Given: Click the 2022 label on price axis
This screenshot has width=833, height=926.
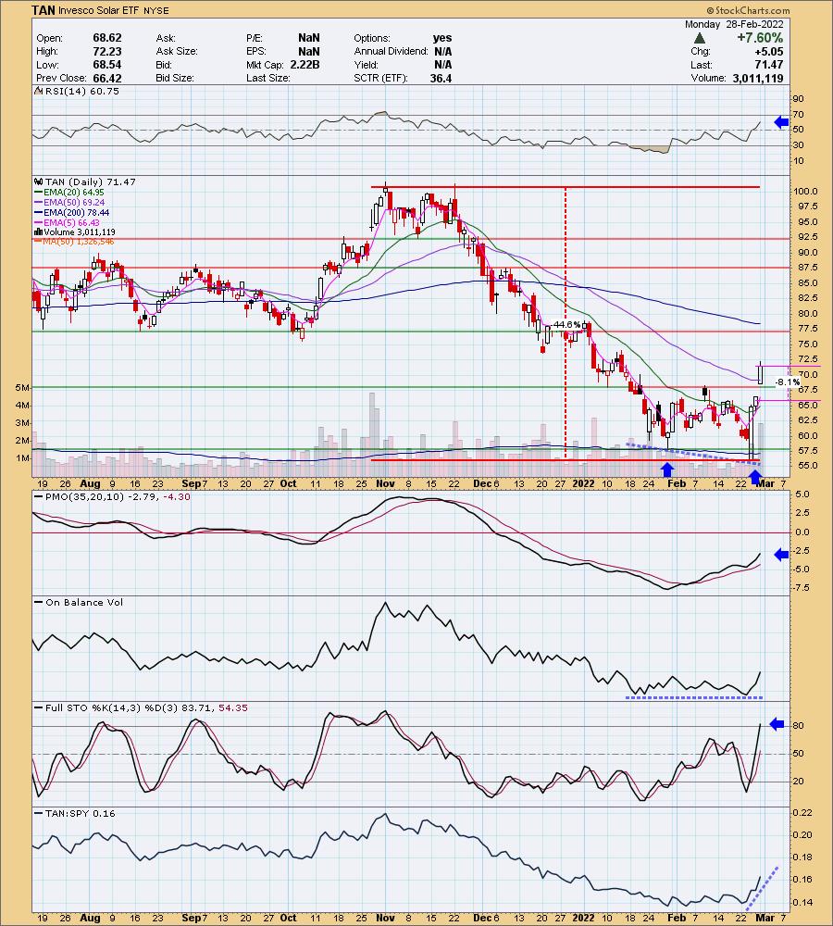Looking at the screenshot, I should [x=583, y=483].
